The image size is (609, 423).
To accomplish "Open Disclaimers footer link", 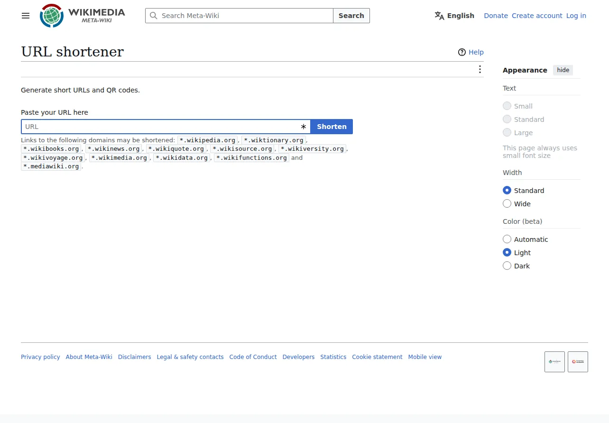I will 135,357.
